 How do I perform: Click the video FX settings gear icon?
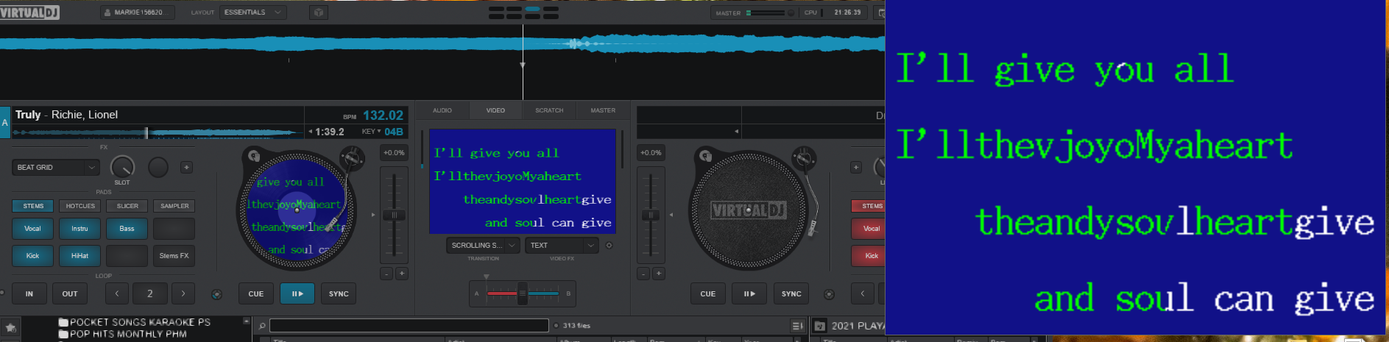pos(609,246)
